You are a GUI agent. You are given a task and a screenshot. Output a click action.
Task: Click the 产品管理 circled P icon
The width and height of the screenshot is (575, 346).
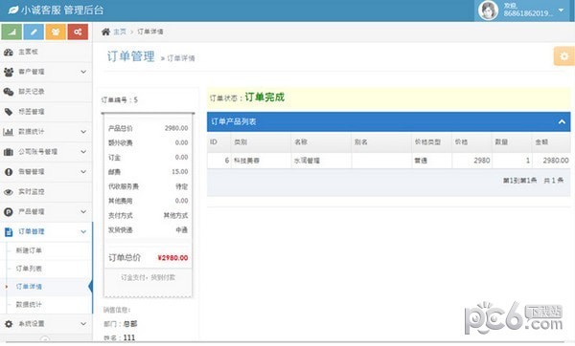pyautogui.click(x=9, y=212)
